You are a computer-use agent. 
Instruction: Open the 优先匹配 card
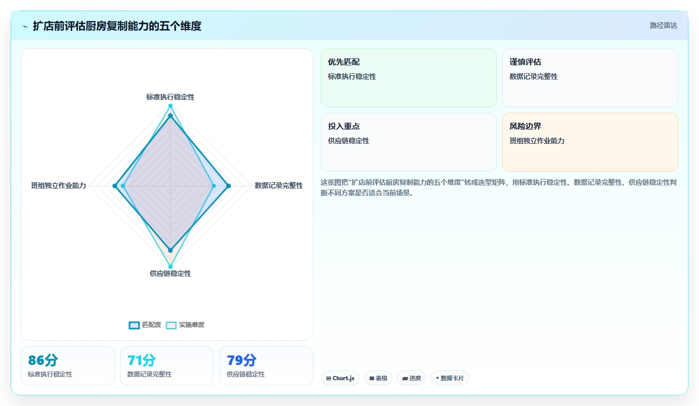point(409,78)
